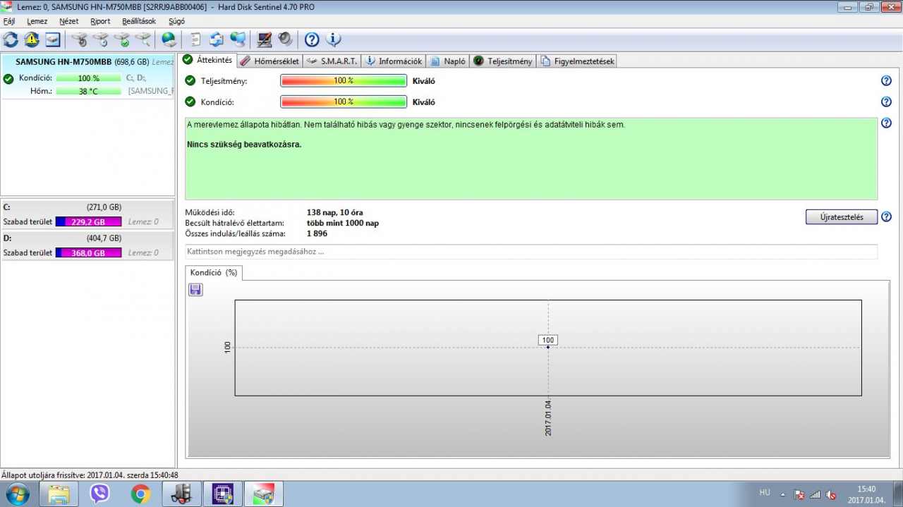903x507 pixels.
Task: Open the Riport menu
Action: tap(100, 21)
